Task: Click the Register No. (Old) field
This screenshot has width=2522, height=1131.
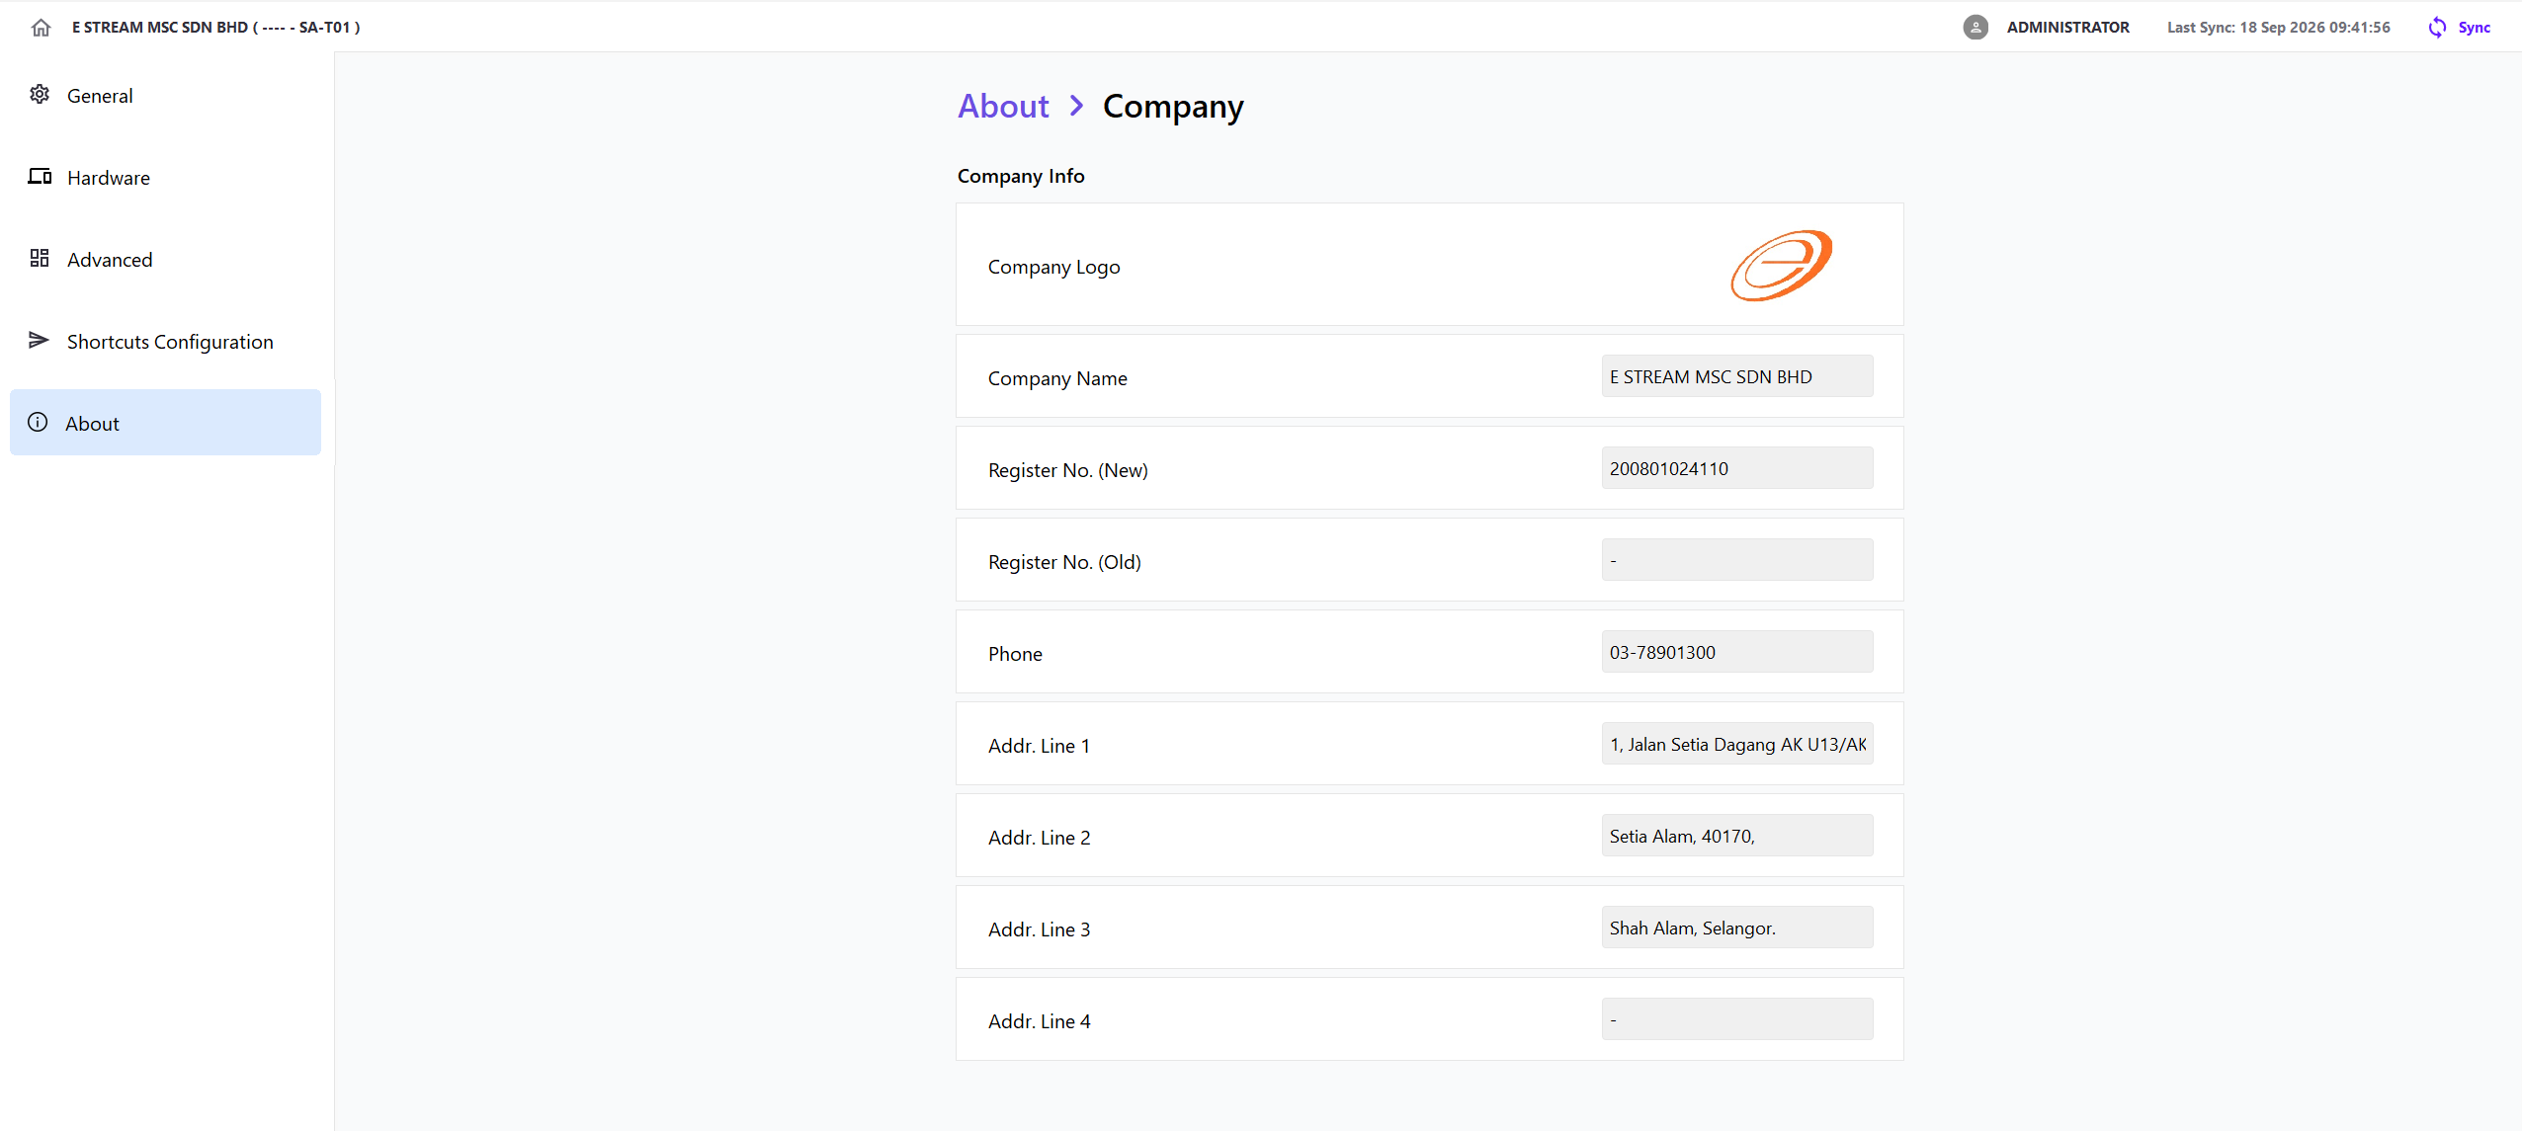Action: 1737,560
